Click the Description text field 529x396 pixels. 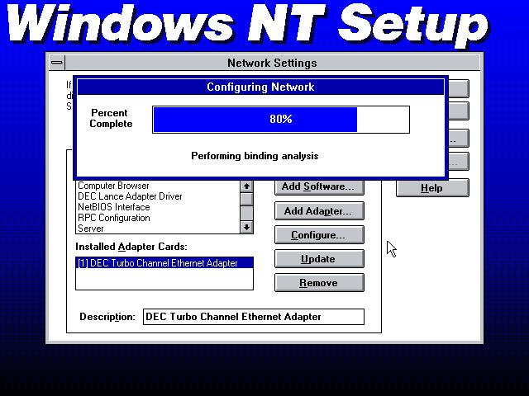coord(254,317)
